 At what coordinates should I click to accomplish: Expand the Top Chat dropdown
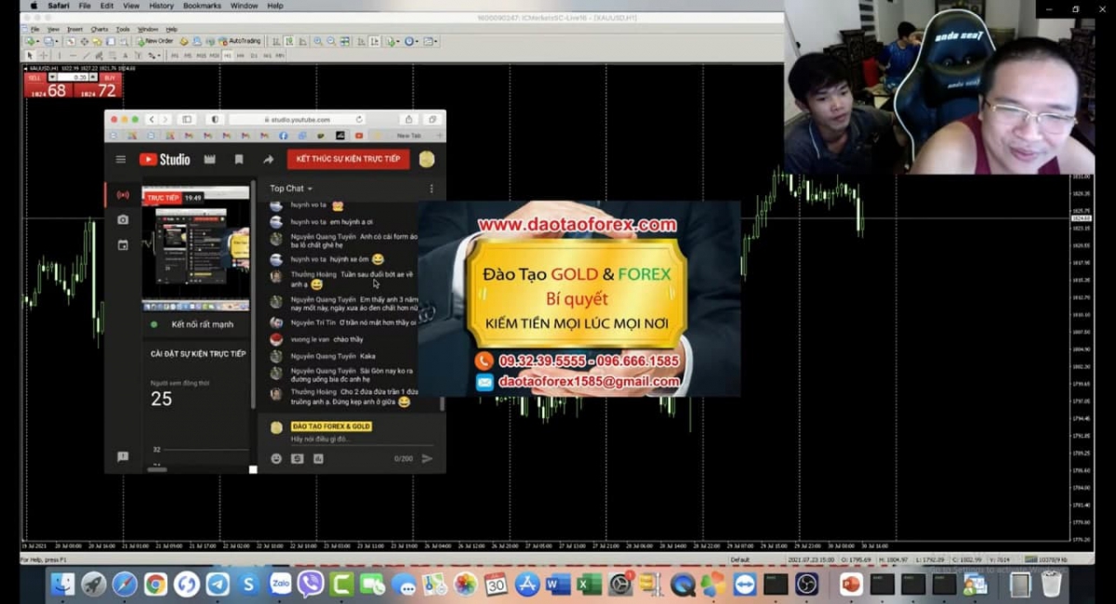[x=291, y=188]
